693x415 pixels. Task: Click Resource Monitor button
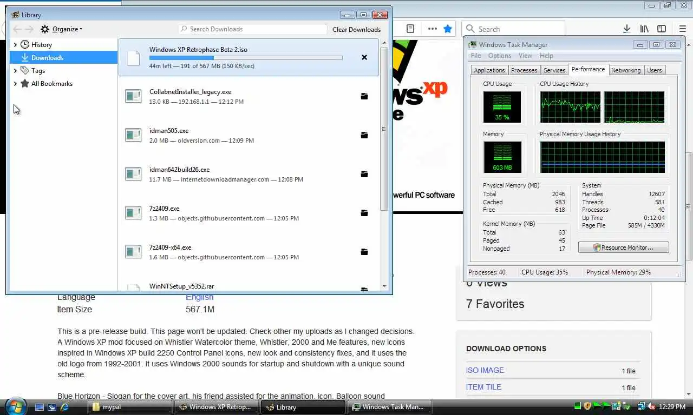coord(624,247)
